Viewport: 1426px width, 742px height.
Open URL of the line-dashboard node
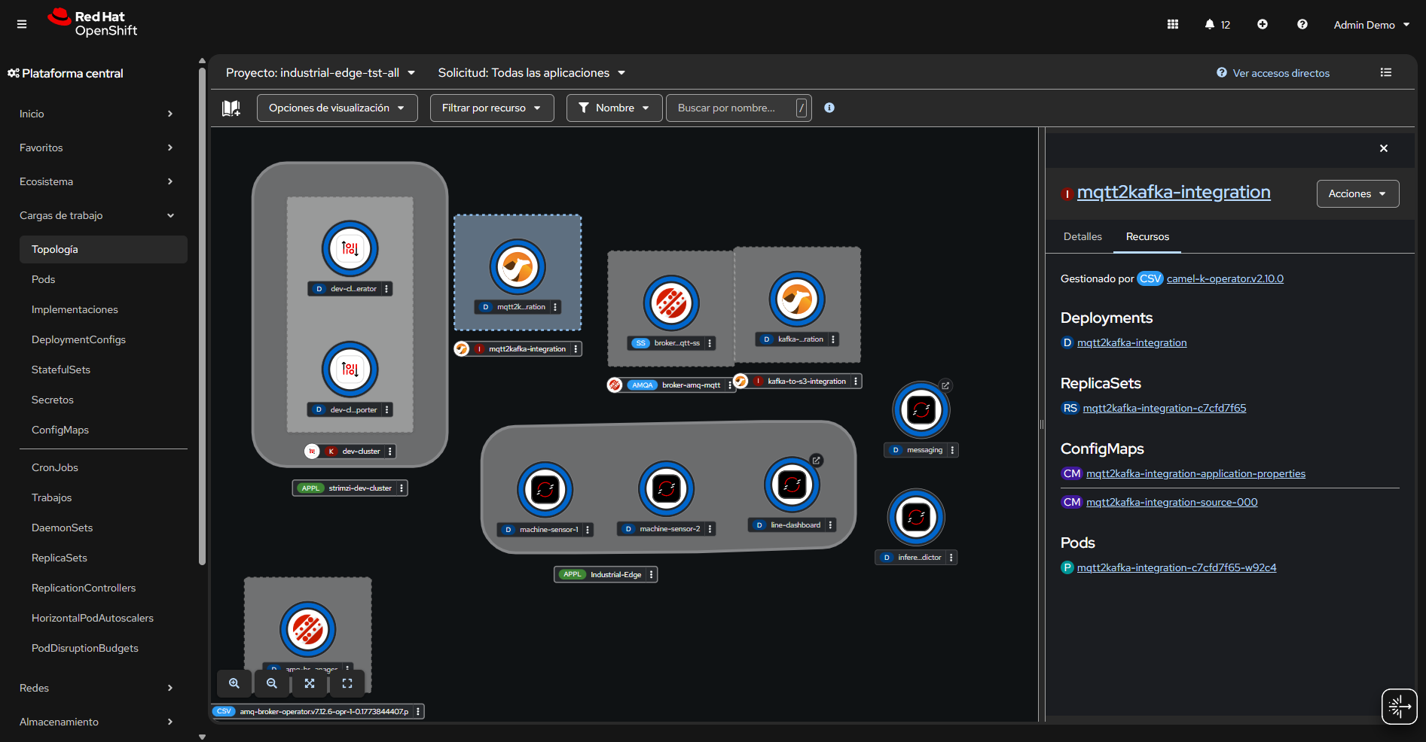816,461
